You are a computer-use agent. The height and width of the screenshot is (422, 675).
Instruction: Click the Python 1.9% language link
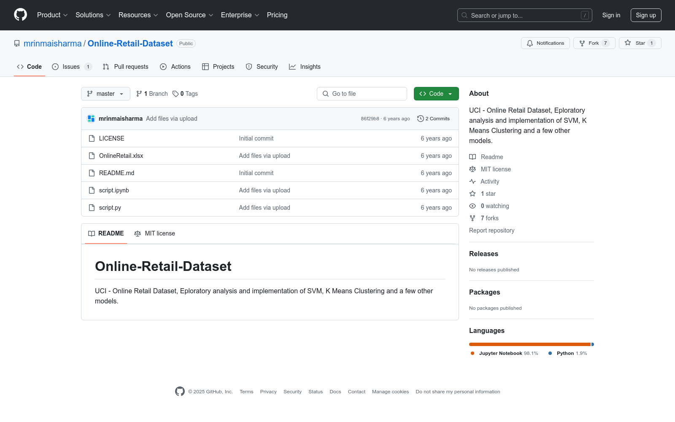(x=568, y=353)
